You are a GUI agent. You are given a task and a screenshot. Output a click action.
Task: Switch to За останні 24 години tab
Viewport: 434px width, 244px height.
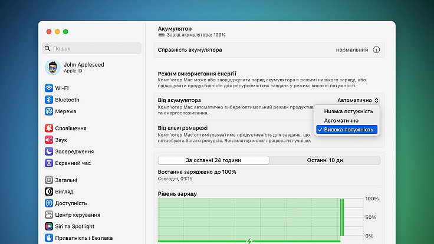point(213,160)
